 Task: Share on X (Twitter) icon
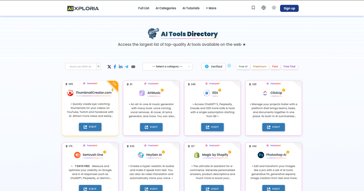109,67
